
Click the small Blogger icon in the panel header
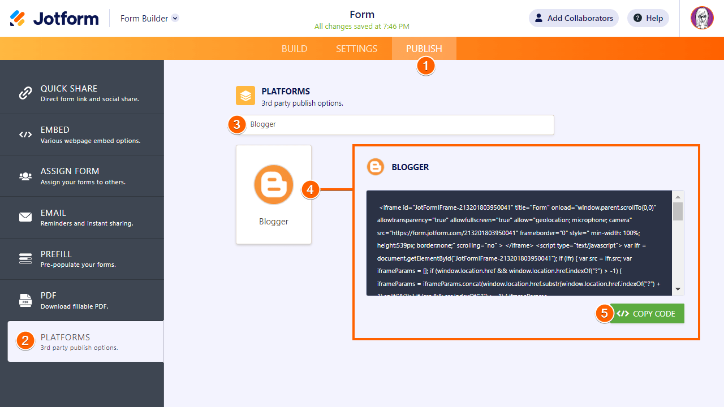click(x=375, y=167)
